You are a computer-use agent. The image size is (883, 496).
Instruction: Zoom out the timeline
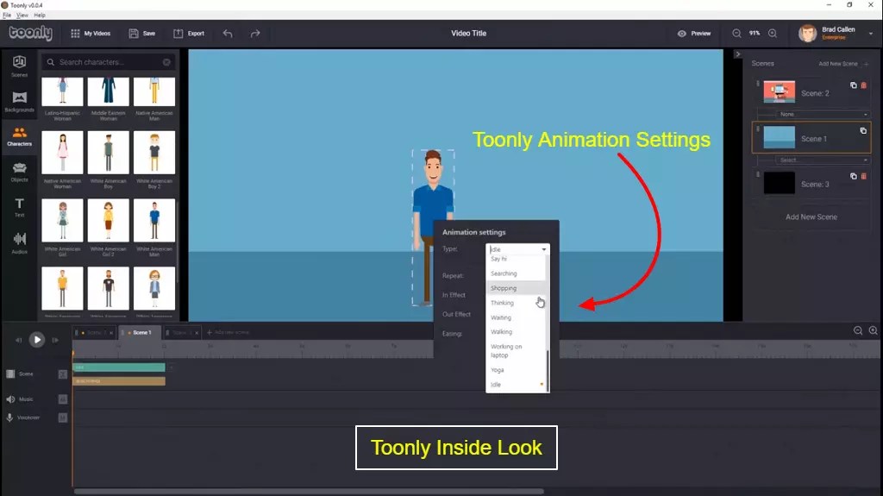(858, 331)
